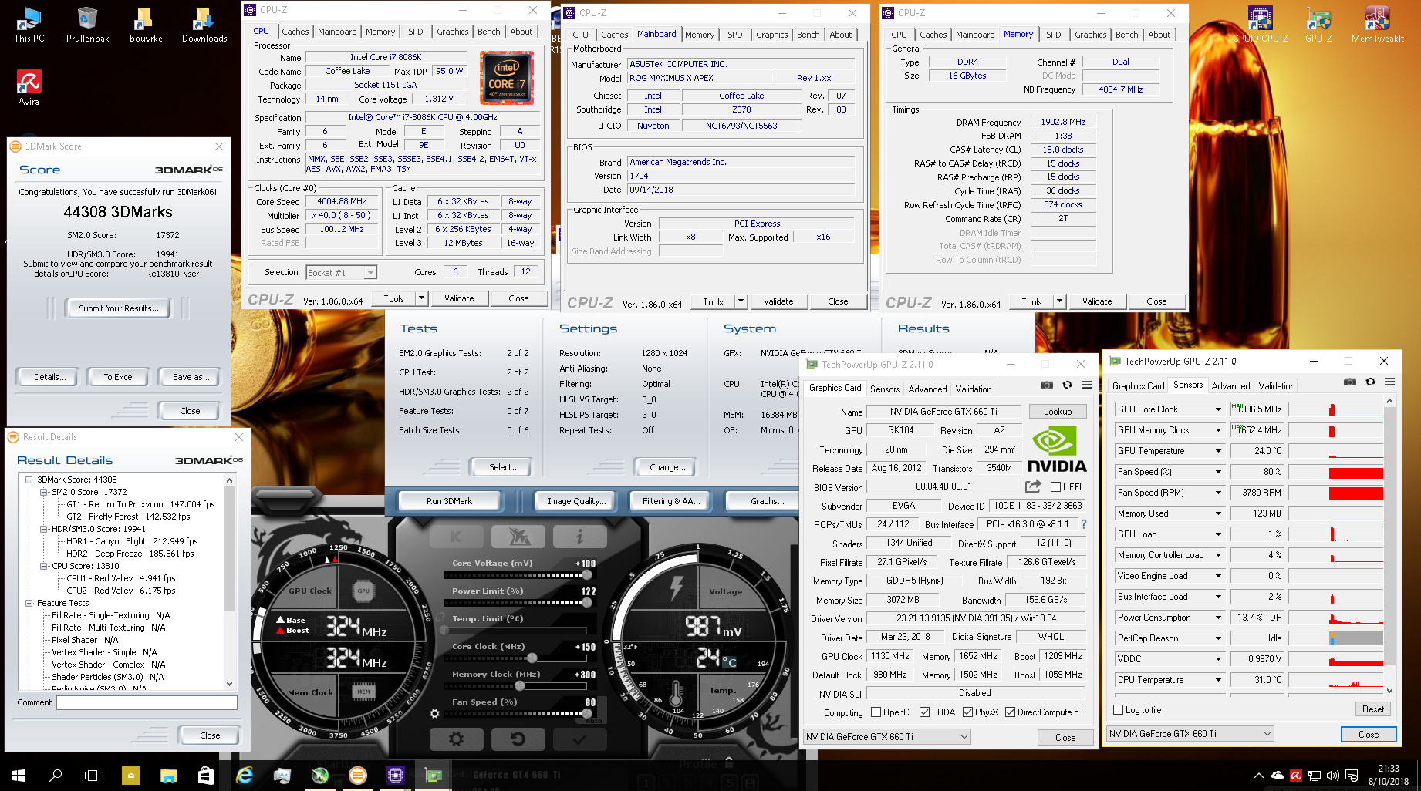Collapse the HDR/SM3.0 Score tree node
This screenshot has height=791, width=1421.
[x=44, y=529]
